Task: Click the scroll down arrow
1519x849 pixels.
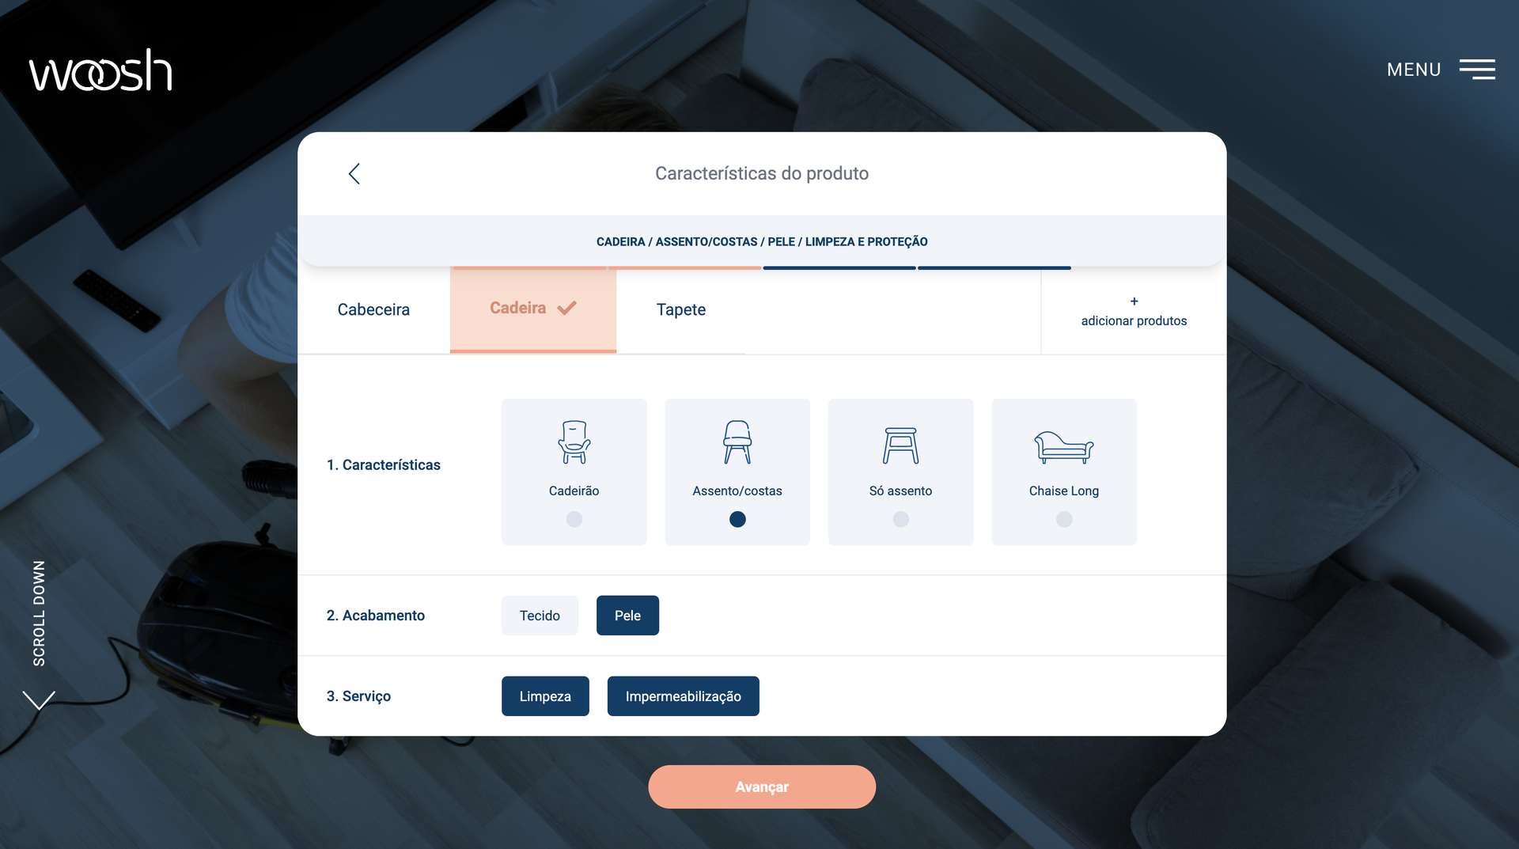Action: [39, 700]
